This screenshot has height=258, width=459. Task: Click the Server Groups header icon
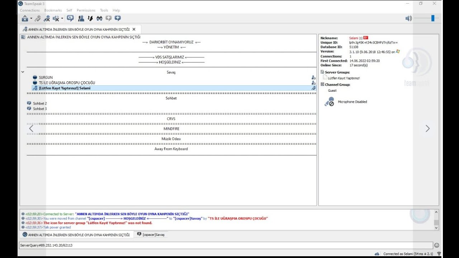pos(322,72)
